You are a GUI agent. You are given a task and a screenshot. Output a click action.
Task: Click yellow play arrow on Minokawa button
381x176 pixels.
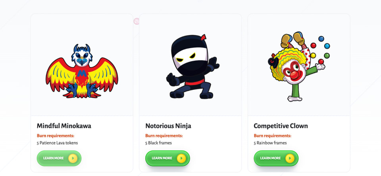(x=73, y=158)
